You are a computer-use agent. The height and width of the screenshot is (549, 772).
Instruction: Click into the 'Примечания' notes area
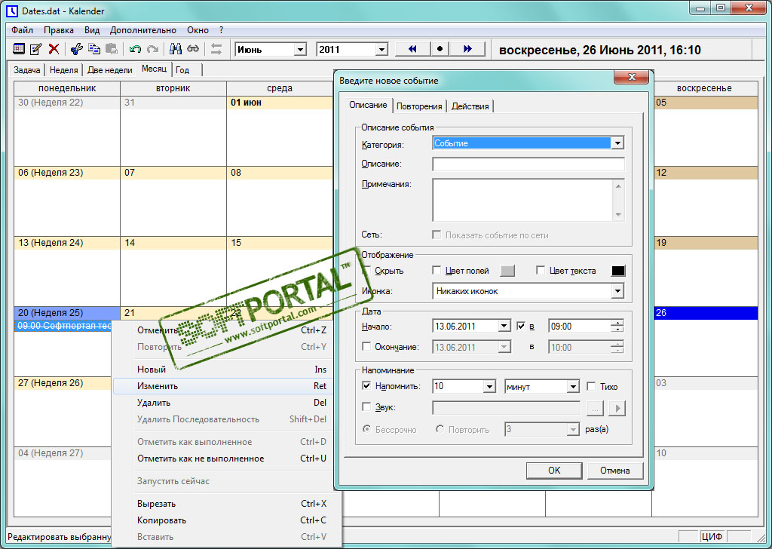pos(522,201)
